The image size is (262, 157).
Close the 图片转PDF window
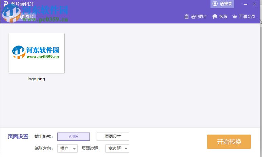point(255,4)
